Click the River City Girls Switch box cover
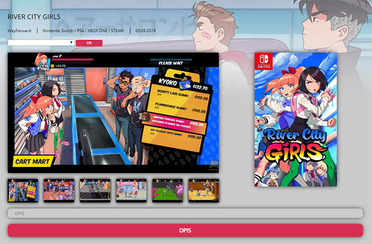 [296, 120]
